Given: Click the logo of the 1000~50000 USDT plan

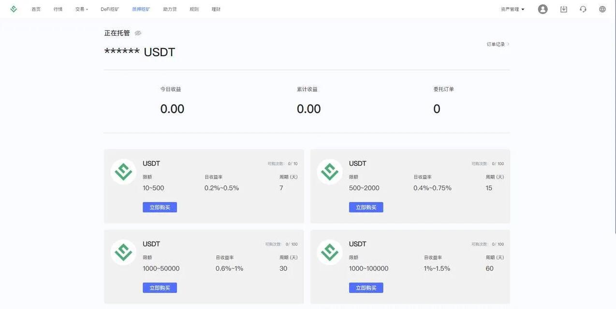Looking at the screenshot, I should click(x=123, y=252).
